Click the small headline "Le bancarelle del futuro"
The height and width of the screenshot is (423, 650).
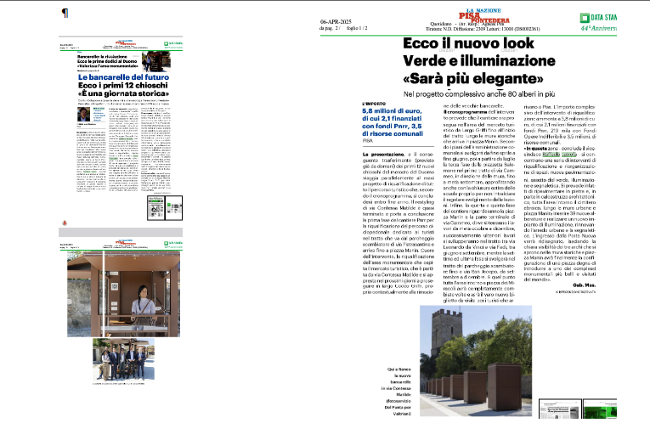click(x=123, y=77)
